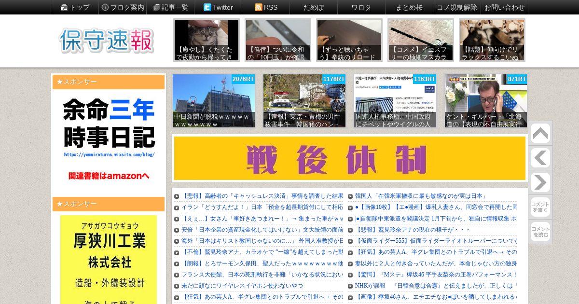Viewport: 579px width, 304px height.
Task: Open the Twitter link in nav bar
Action: coord(218,7)
